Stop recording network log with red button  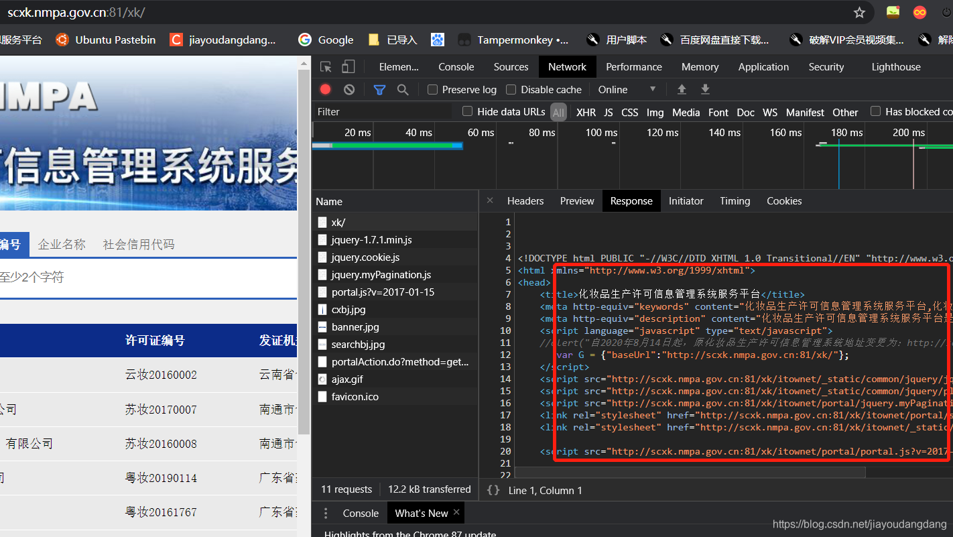click(x=325, y=89)
